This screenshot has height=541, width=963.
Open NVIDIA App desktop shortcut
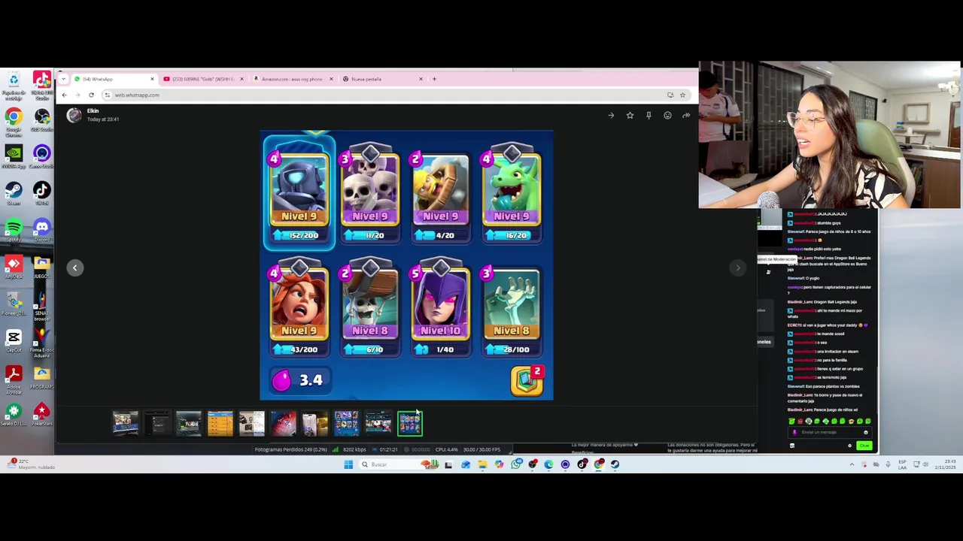coord(14,156)
